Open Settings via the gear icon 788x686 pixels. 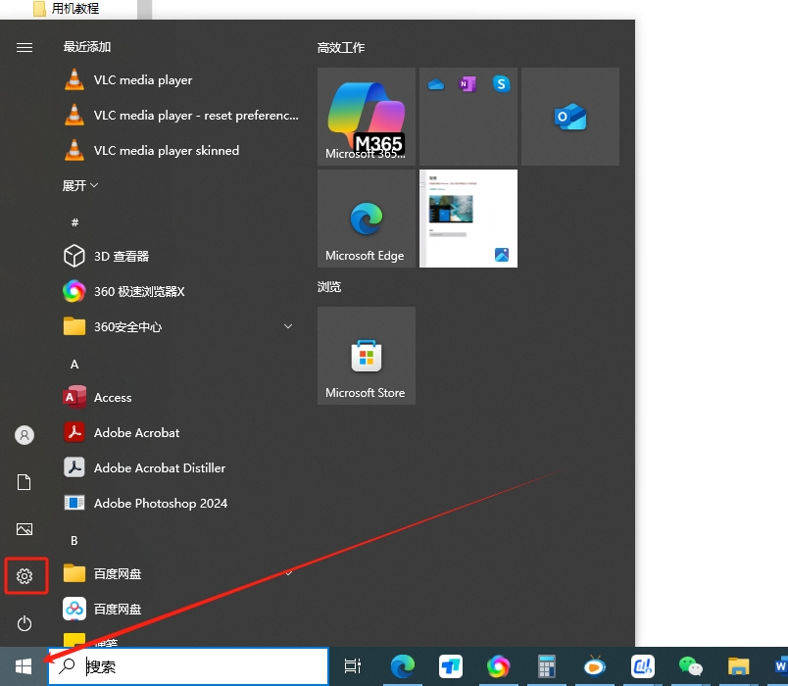coord(25,576)
